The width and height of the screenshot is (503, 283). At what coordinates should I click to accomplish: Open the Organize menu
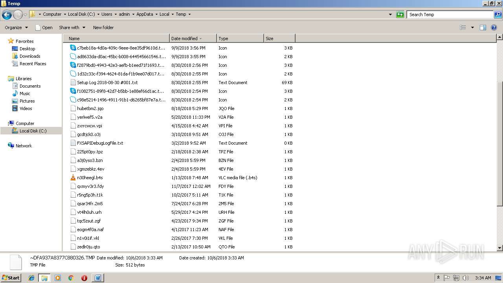pos(17,28)
